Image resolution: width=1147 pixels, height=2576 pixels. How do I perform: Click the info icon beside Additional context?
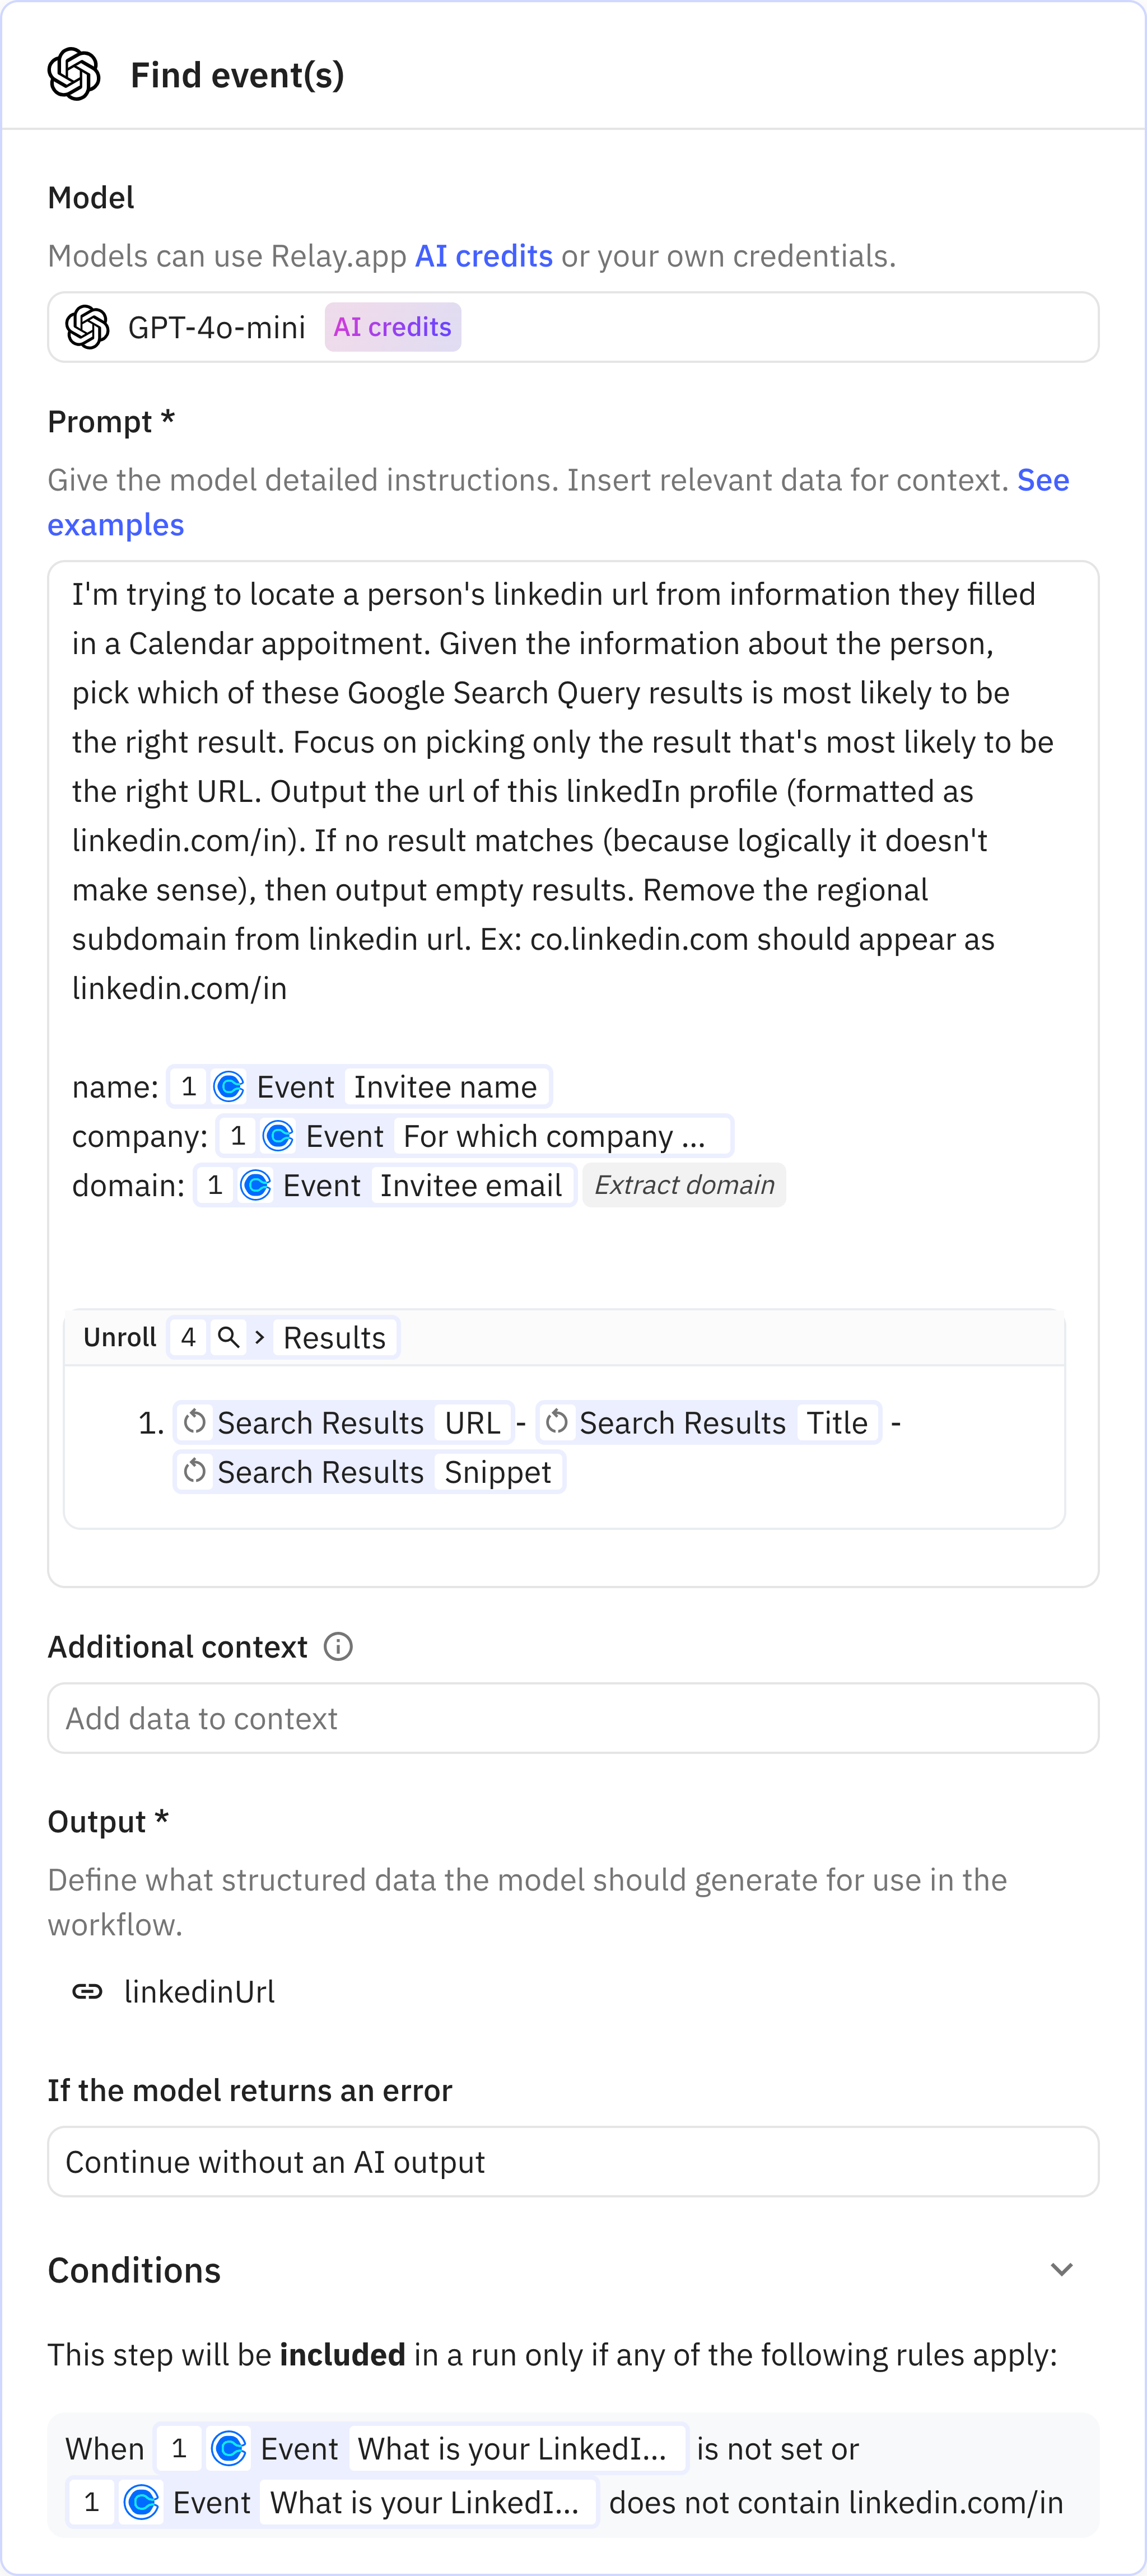coord(338,1646)
